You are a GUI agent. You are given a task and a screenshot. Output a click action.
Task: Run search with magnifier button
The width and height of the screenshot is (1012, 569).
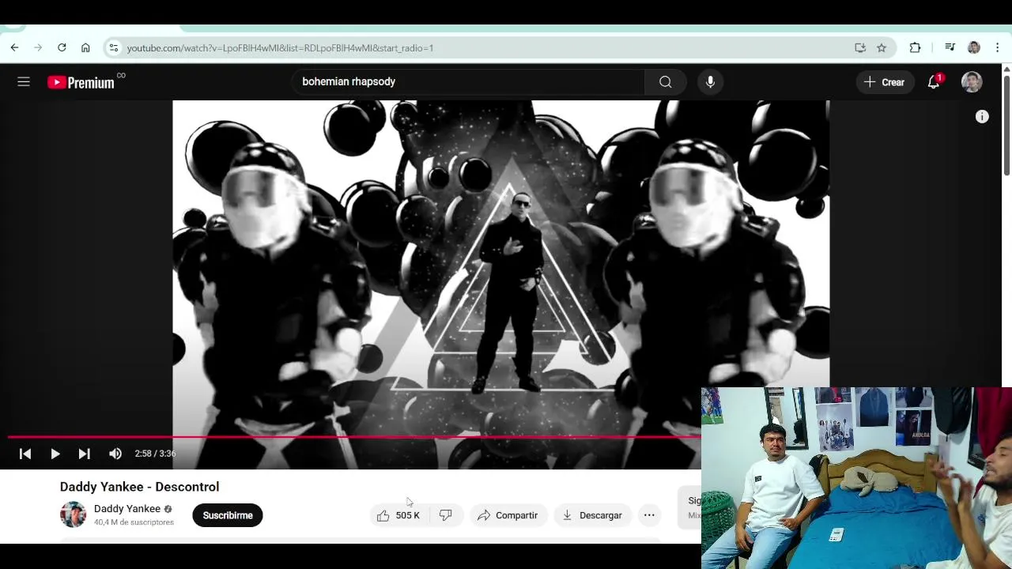click(666, 81)
